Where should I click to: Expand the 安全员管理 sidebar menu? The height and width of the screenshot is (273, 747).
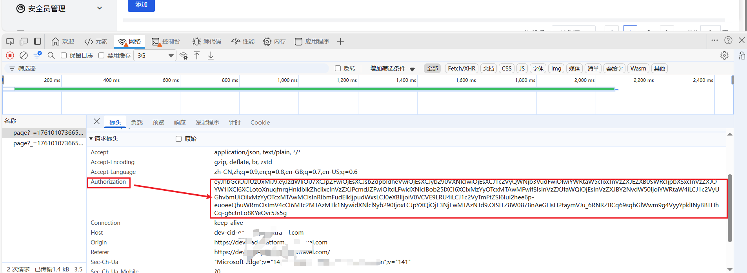[x=60, y=8]
